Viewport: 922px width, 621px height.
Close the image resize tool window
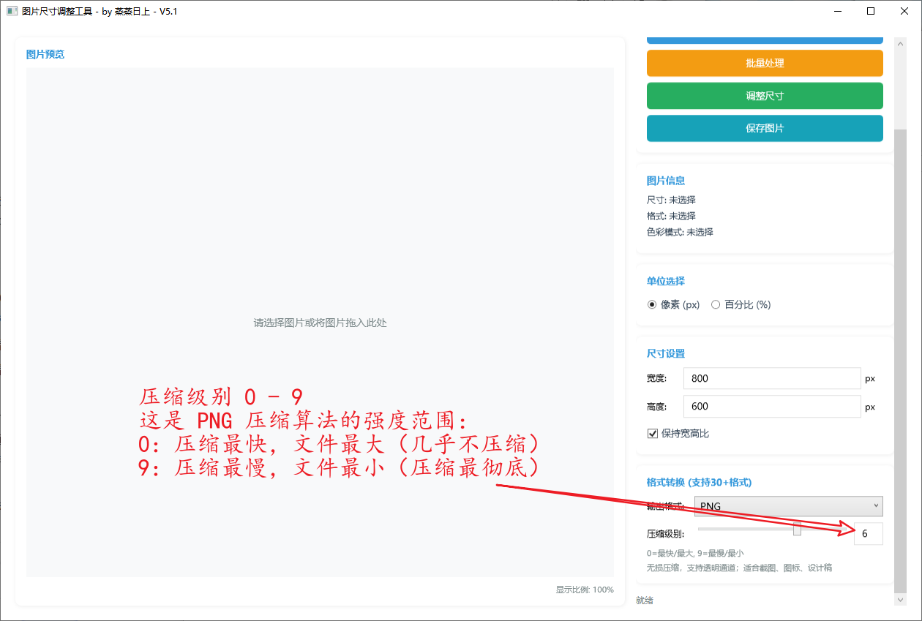(904, 11)
